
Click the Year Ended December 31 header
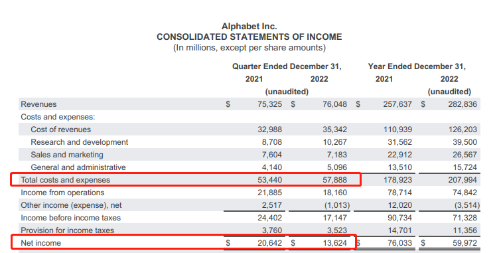click(417, 66)
